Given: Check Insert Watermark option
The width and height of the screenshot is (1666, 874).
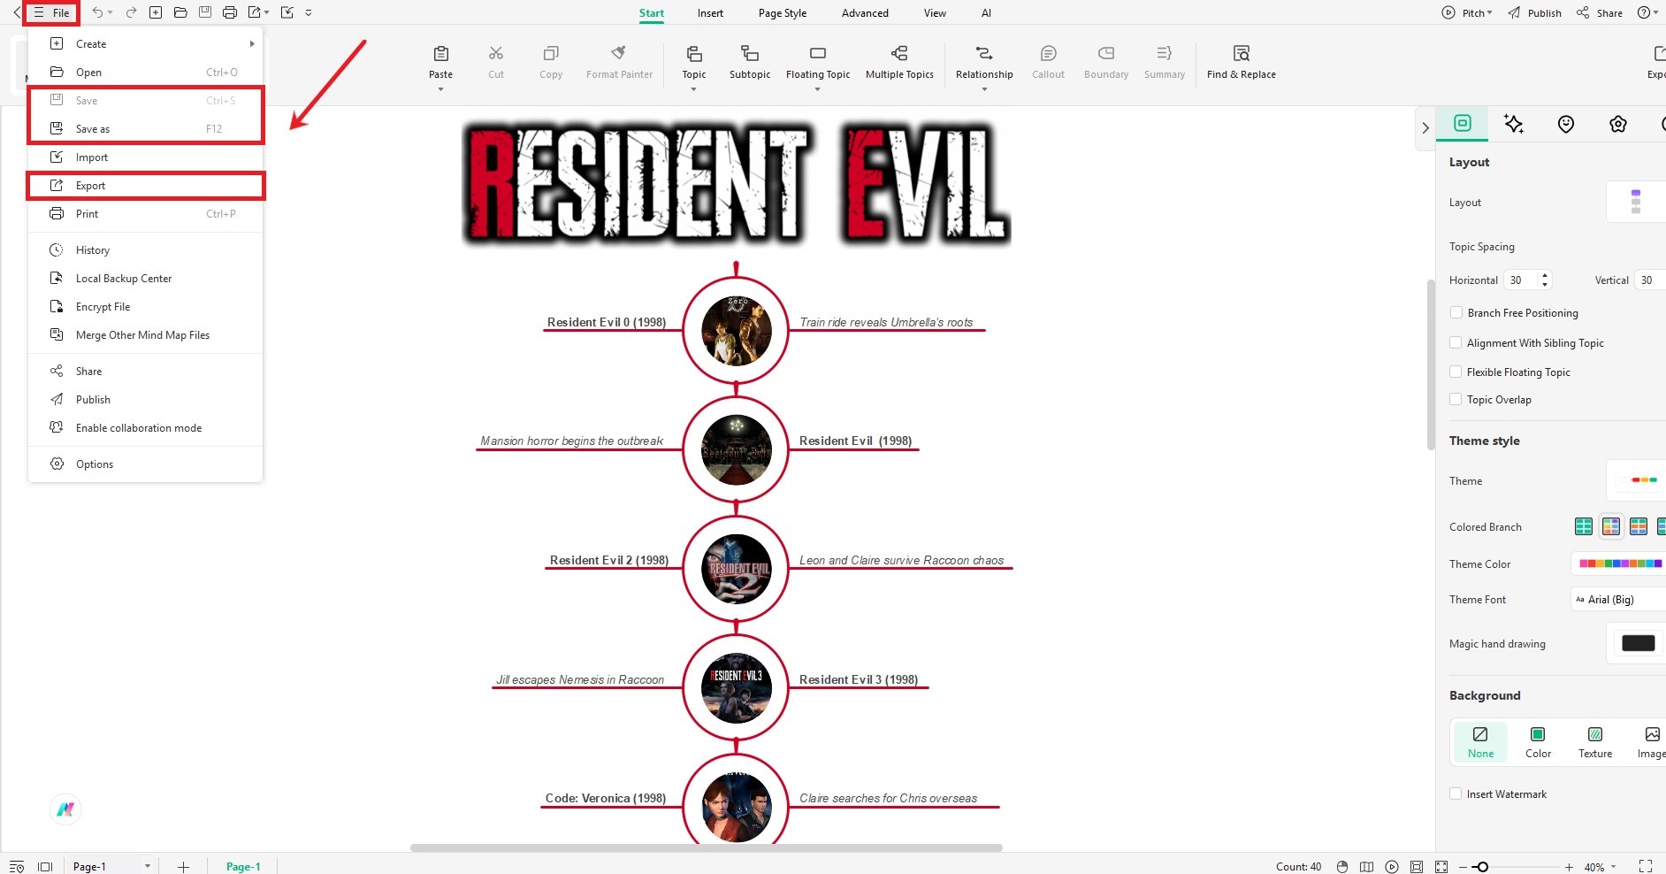Looking at the screenshot, I should 1456,793.
